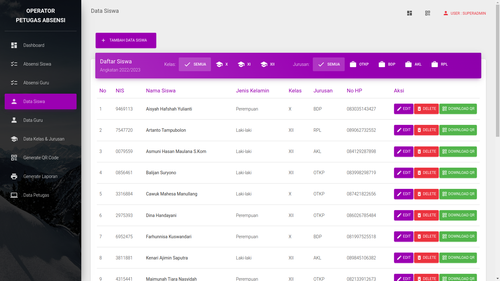
Task: Click the graduation cap icon for Data Kelas & Jurusan
Action: click(14, 139)
